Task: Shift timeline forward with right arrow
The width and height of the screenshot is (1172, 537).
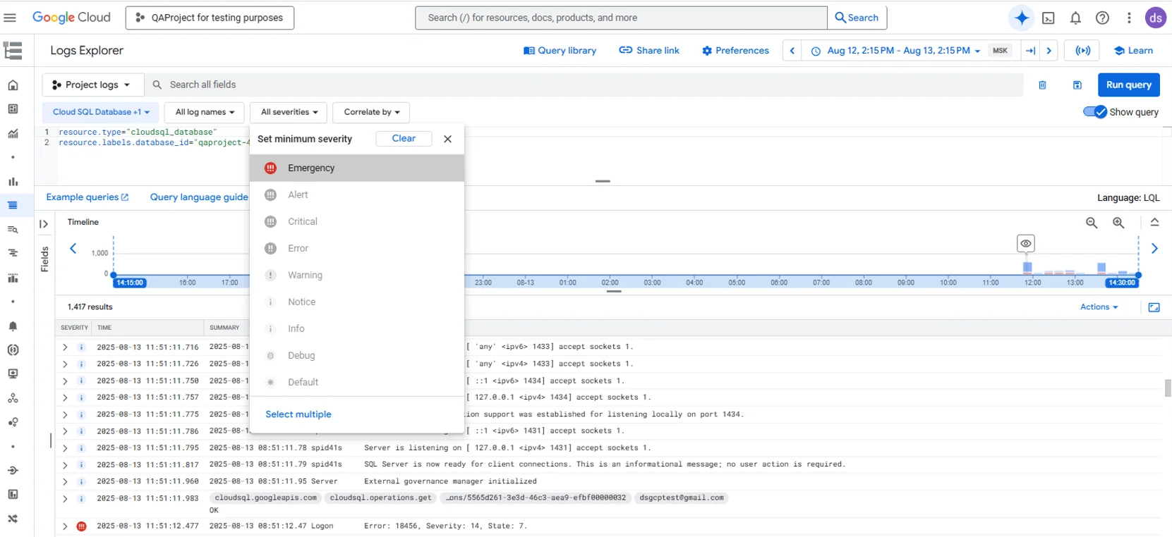Action: (1154, 248)
